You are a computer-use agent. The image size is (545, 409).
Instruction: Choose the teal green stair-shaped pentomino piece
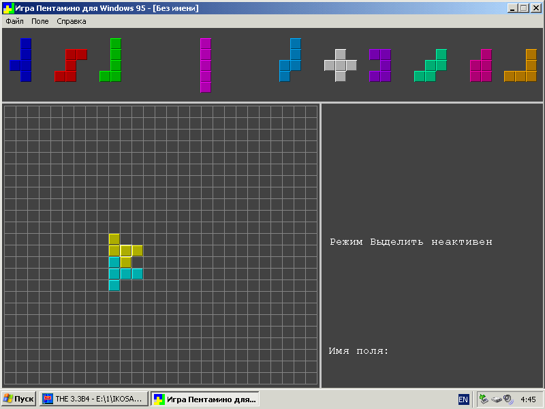pos(431,65)
